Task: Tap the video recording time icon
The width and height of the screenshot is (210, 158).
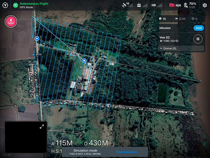Action: click(176, 19)
